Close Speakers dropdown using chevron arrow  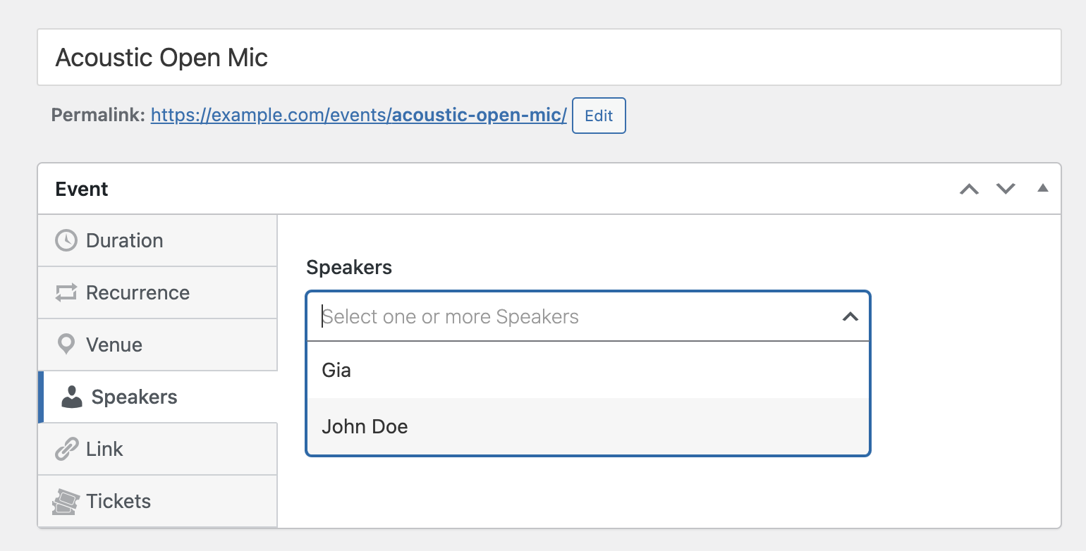point(850,317)
